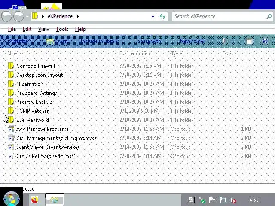Click the Organize toolbar button

click(18, 41)
